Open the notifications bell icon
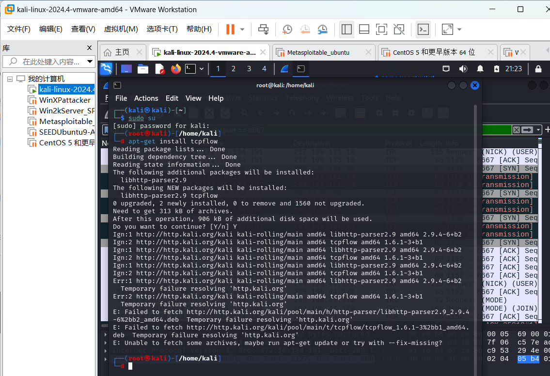Viewport: 550px width, 376px height. [480, 69]
